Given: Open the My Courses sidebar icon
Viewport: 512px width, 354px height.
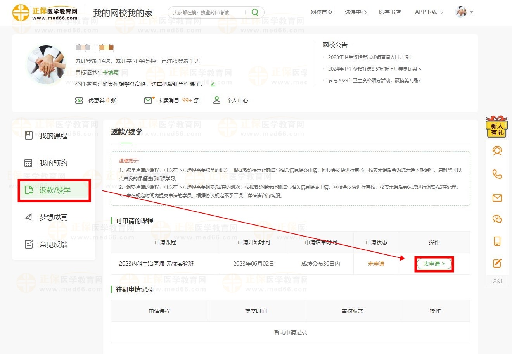Looking at the screenshot, I should pos(28,135).
